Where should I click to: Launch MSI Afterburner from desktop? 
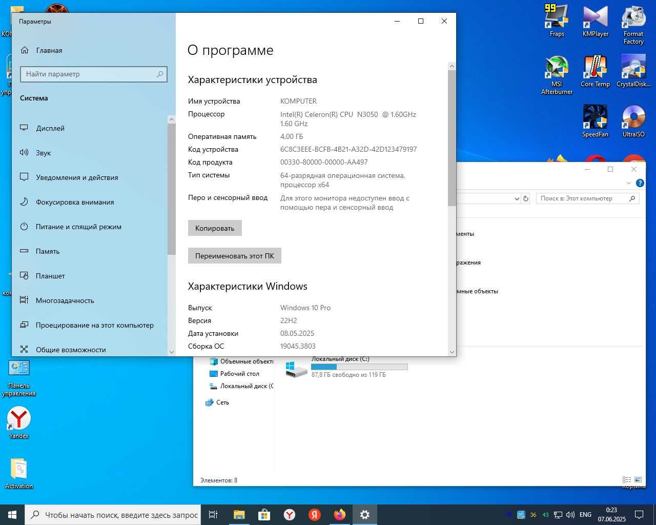click(557, 75)
